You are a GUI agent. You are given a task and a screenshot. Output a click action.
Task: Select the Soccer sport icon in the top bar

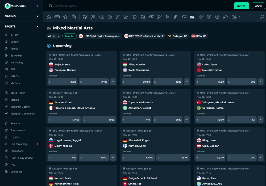point(85,17)
